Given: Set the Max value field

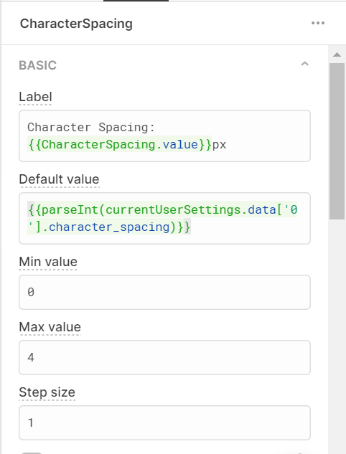Looking at the screenshot, I should point(164,357).
